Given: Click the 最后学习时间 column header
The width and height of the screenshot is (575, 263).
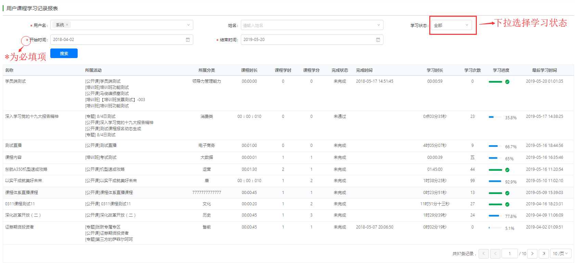Looking at the screenshot, I should (544, 70).
